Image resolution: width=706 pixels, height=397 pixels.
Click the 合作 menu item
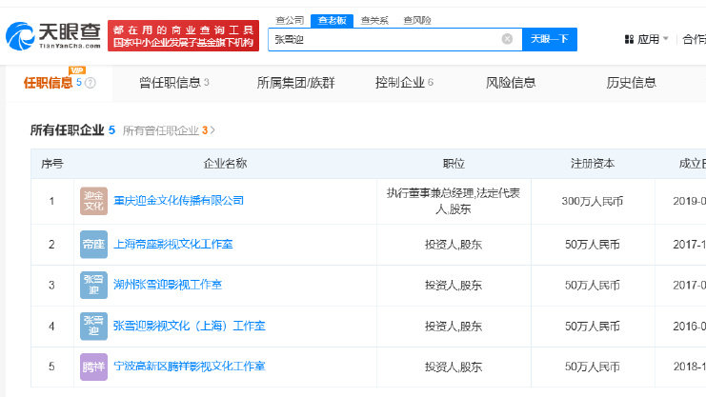coord(694,39)
